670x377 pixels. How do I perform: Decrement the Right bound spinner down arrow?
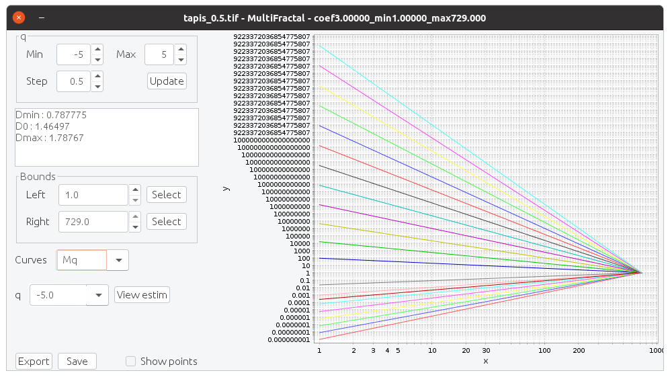135,227
